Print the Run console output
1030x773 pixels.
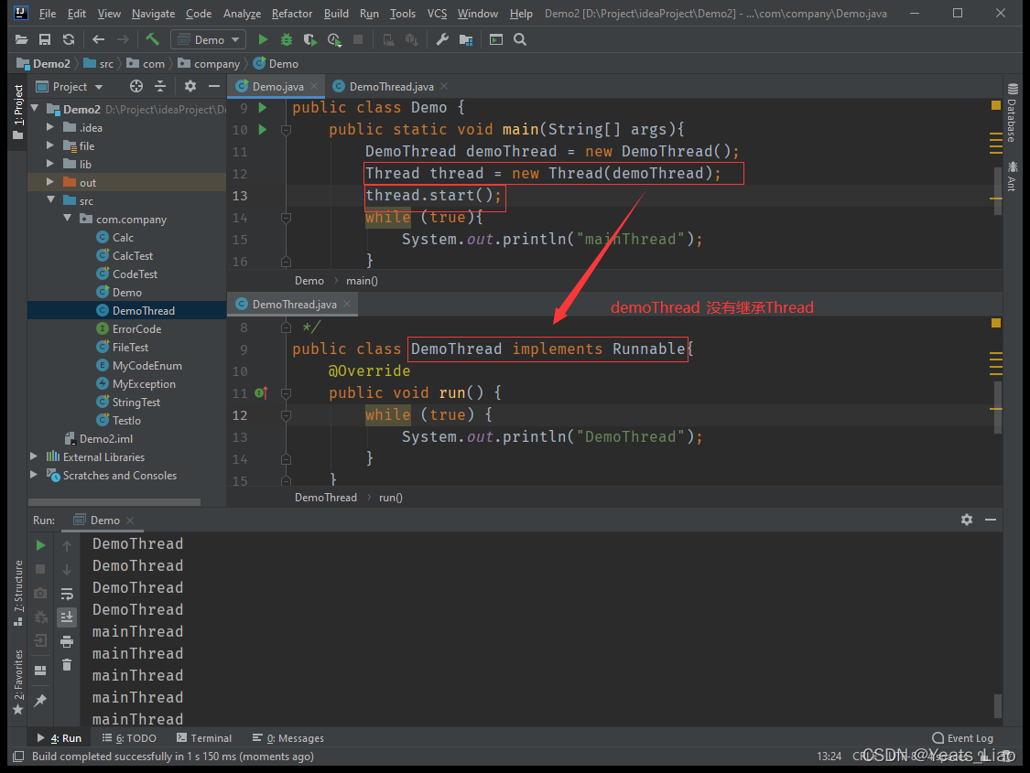(67, 641)
